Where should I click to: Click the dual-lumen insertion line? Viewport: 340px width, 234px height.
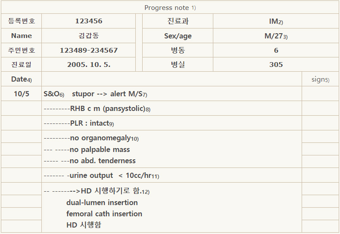point(102,202)
